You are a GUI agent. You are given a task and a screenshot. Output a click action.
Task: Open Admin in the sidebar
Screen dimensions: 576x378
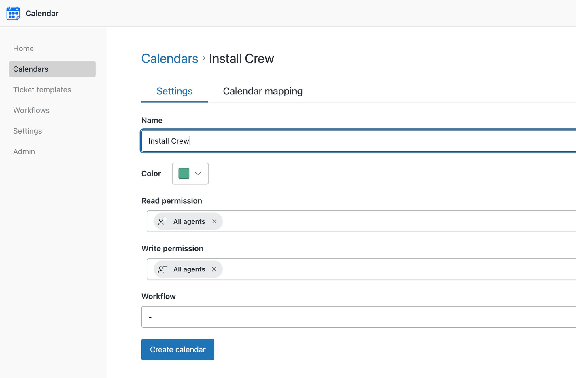pos(24,152)
